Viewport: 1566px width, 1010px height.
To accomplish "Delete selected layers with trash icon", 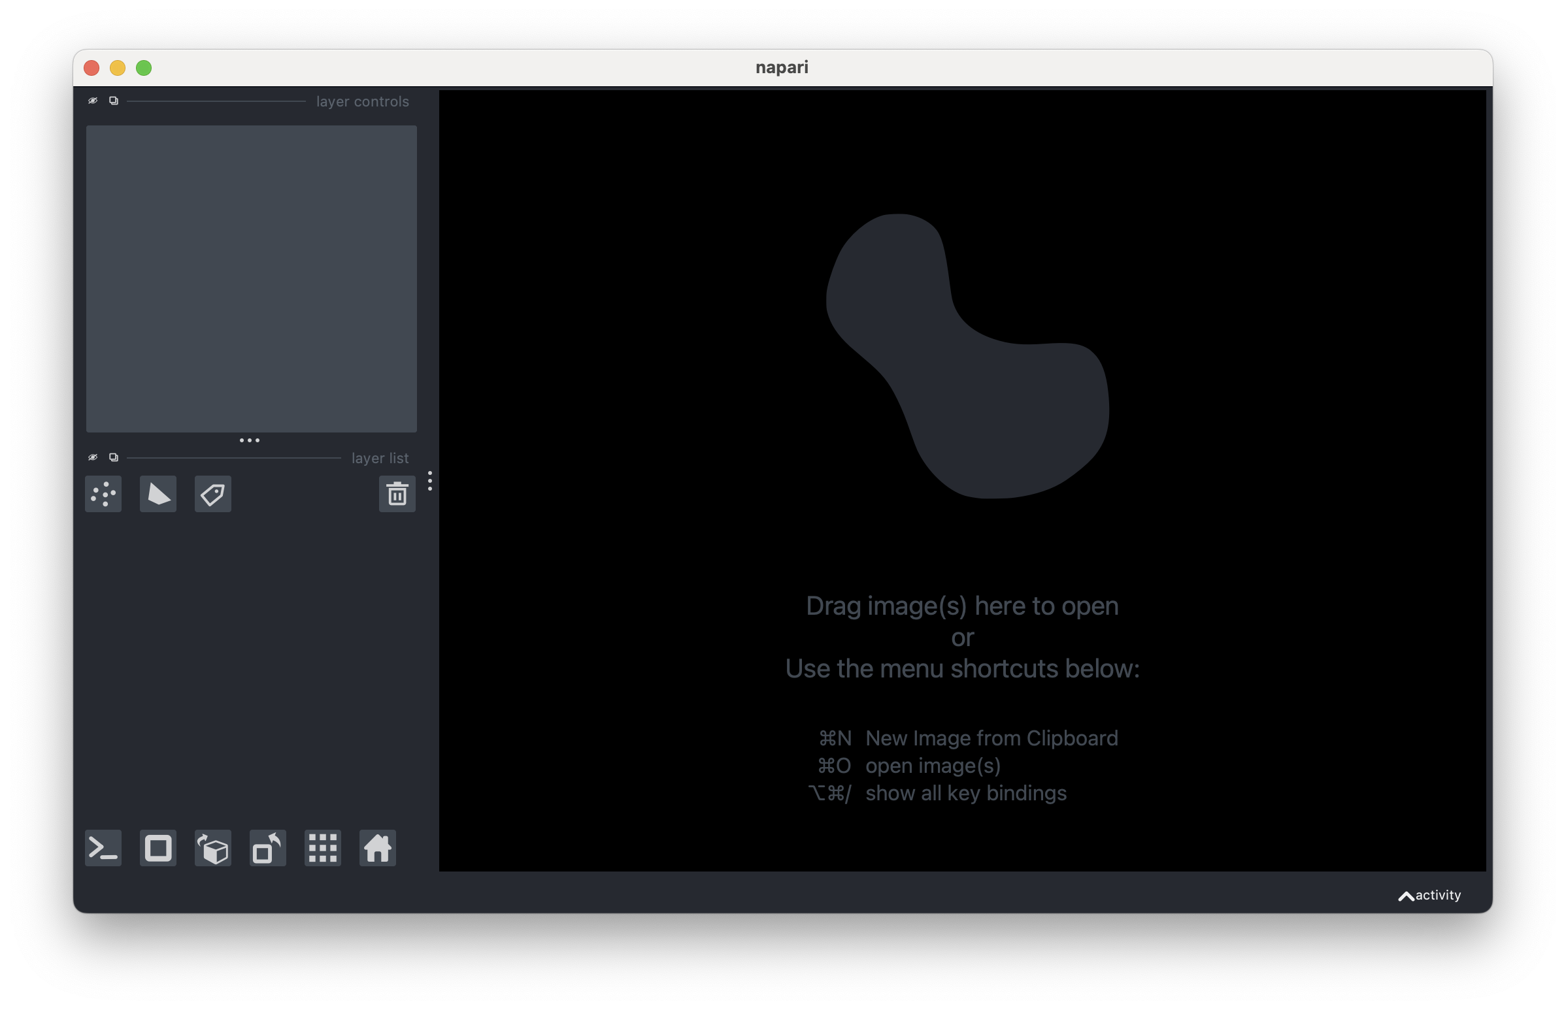I will click(397, 494).
